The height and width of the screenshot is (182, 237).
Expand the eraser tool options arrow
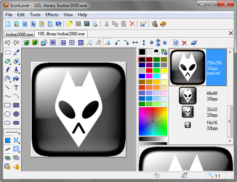19,64
